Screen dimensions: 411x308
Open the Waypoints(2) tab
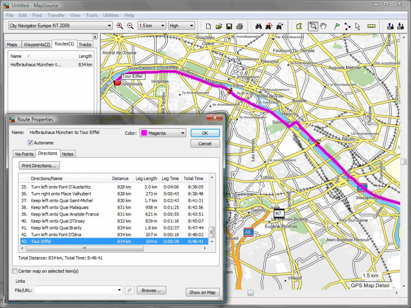[36, 44]
